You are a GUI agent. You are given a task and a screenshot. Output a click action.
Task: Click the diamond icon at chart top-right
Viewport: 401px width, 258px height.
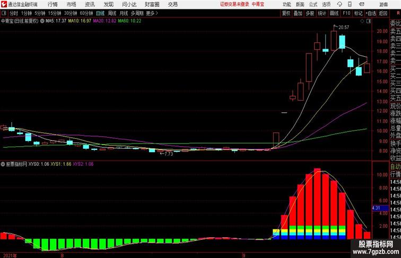point(362,21)
